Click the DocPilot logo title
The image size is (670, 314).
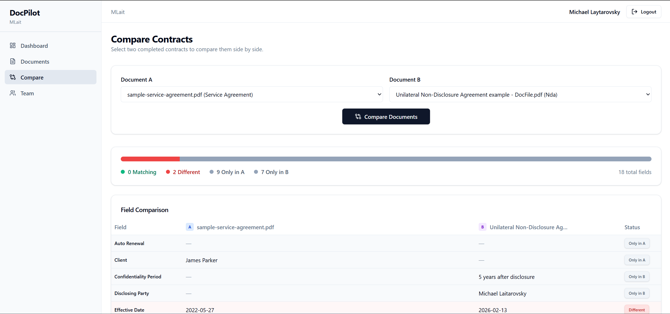tap(25, 13)
